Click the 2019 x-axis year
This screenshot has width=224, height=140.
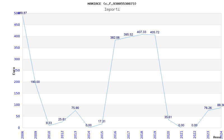coord(155,135)
